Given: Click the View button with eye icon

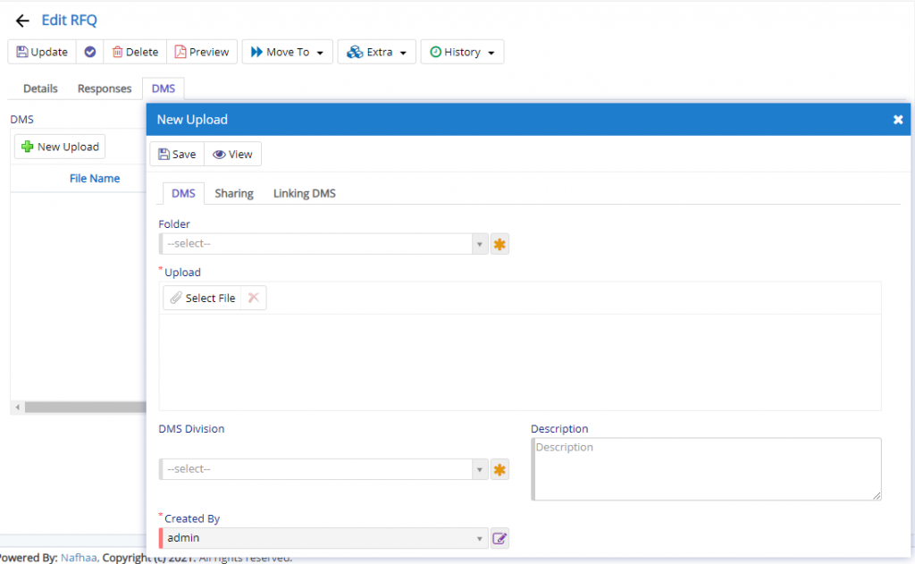Looking at the screenshot, I should pyautogui.click(x=233, y=154).
